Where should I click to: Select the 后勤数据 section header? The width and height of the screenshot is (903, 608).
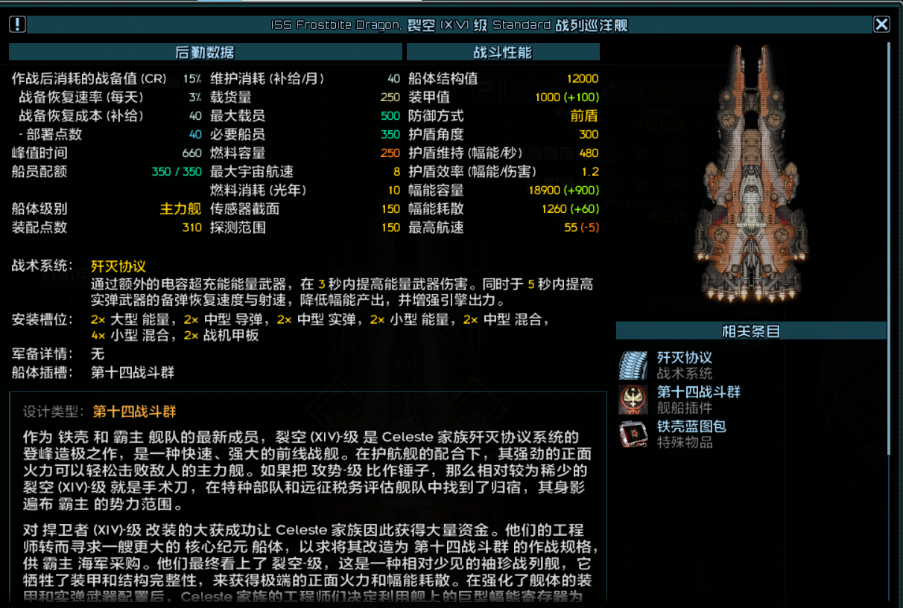pos(205,52)
